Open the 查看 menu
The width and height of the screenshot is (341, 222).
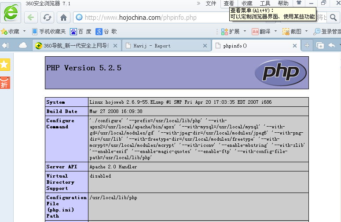click(x=229, y=4)
